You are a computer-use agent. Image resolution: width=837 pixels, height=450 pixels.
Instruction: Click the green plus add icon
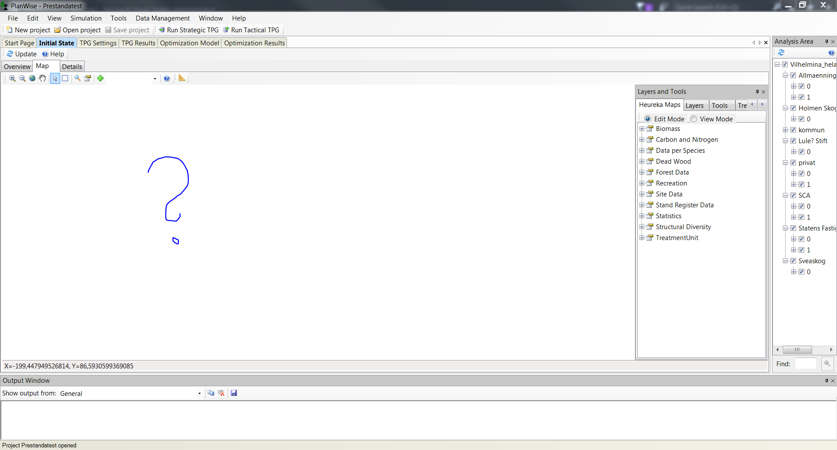point(100,79)
